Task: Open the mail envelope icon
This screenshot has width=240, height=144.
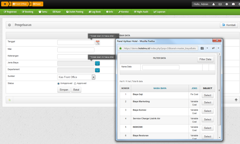Action: (x=220, y=4)
